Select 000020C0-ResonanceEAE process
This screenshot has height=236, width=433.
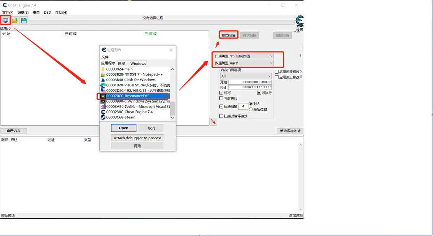[x=135, y=96]
